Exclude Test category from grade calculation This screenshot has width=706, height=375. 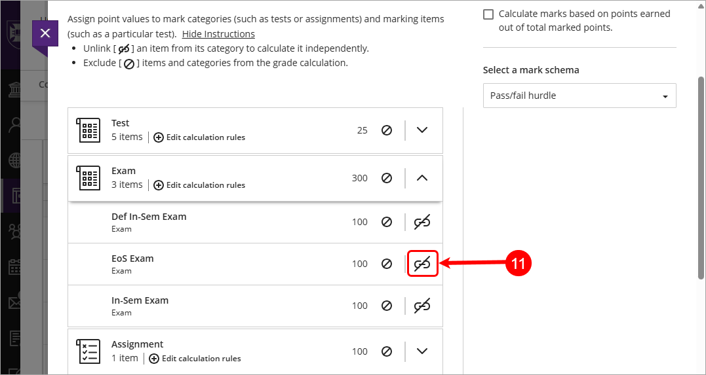point(387,130)
